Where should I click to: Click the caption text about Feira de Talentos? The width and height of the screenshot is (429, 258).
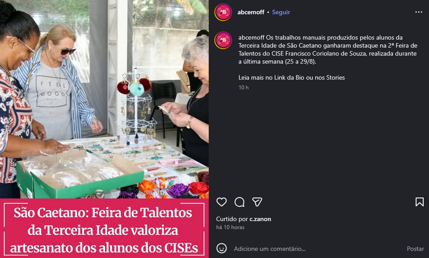(328, 49)
